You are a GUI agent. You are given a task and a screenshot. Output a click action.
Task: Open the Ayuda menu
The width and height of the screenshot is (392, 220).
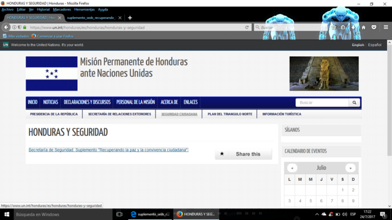(103, 10)
